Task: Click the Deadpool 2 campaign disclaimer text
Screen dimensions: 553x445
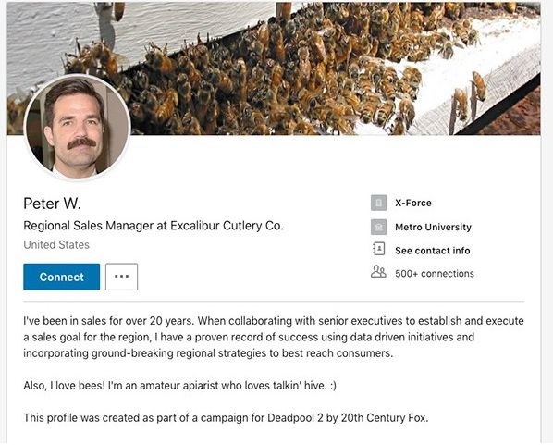Action: [226, 418]
